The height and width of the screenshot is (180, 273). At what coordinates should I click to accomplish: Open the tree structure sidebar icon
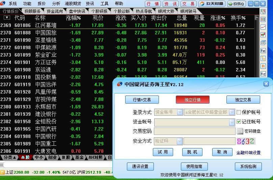263,58
